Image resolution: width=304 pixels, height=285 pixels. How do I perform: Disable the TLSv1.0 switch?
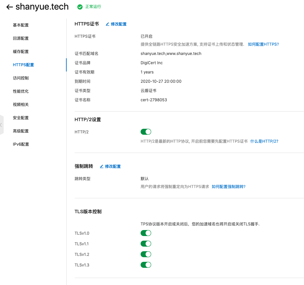click(146, 233)
